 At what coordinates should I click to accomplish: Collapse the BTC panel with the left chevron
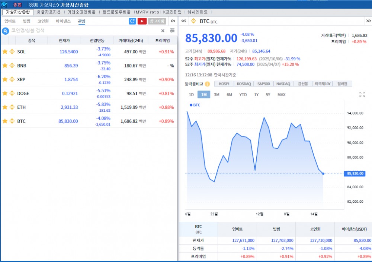pos(183,21)
